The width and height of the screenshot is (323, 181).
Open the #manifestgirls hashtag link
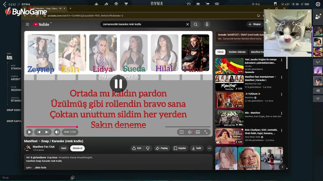tap(85, 158)
